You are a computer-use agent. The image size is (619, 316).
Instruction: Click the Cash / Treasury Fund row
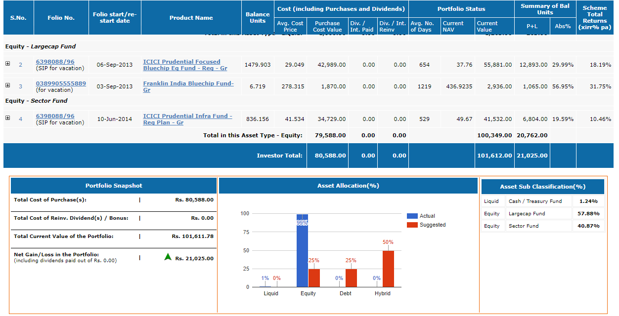tap(542, 201)
